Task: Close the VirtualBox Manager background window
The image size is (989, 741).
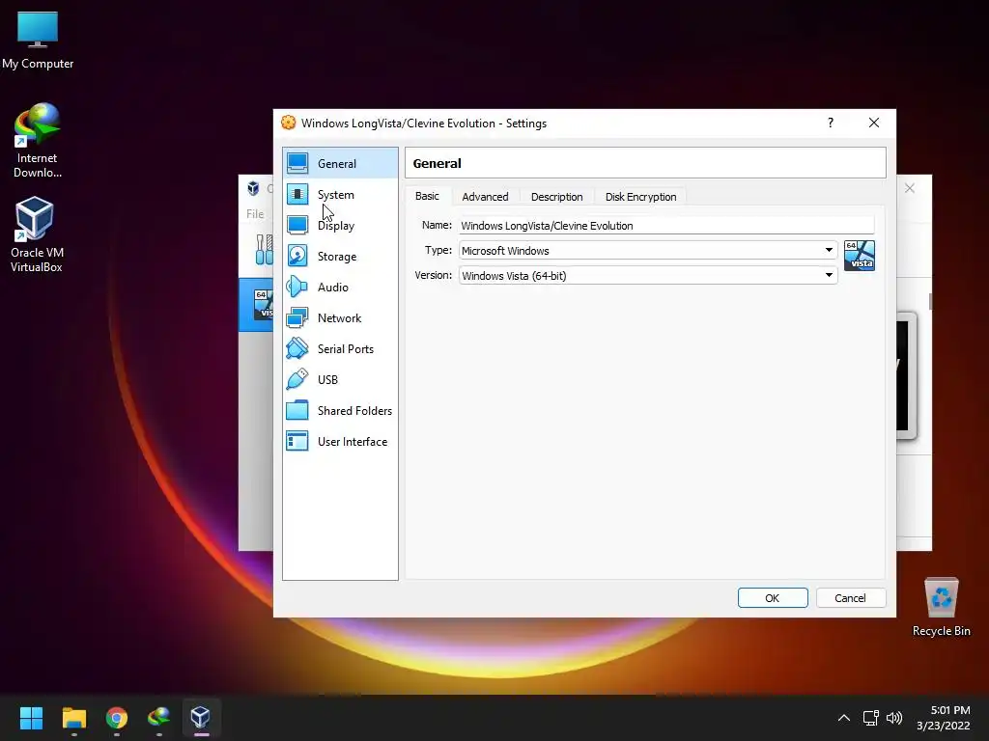Action: (x=910, y=188)
